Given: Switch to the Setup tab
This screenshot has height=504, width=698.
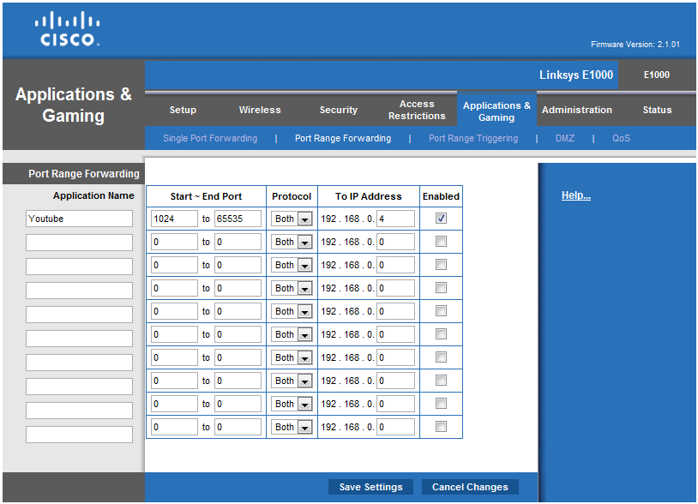Looking at the screenshot, I should (x=183, y=110).
